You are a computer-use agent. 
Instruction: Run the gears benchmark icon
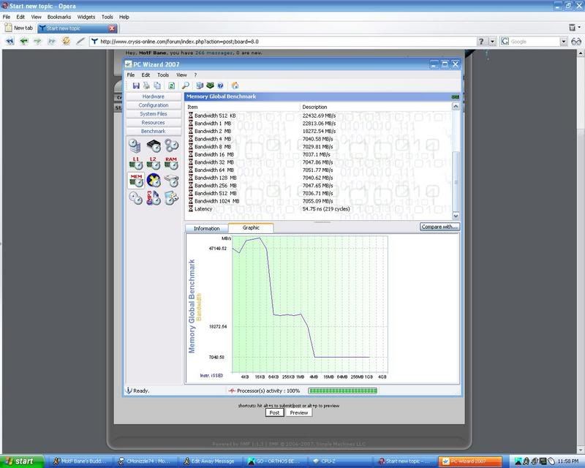[x=171, y=146]
